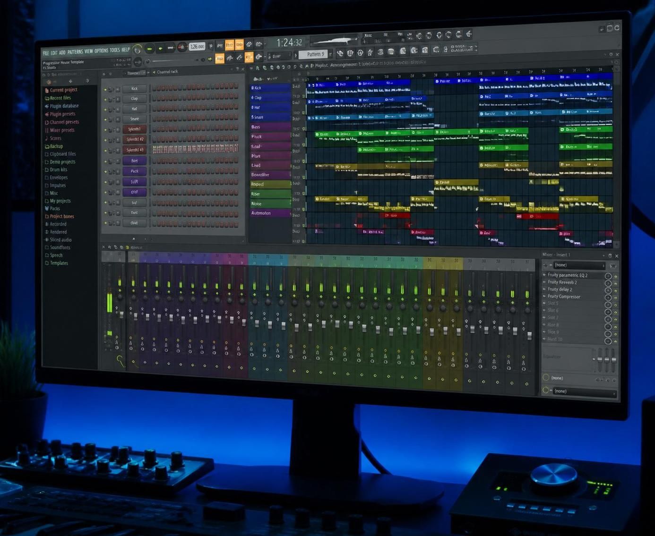The width and height of the screenshot is (655, 536).
Task: Disable Fruity Compressor with its round toggle
Action: point(608,298)
